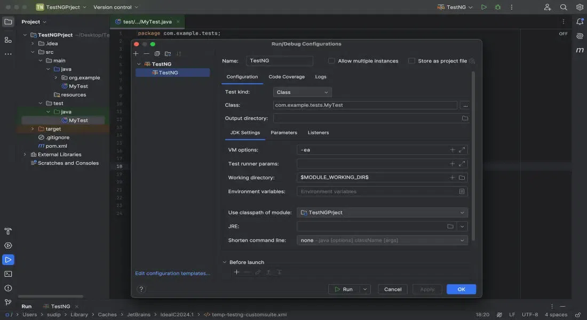
Task: Open the TestNG run configuration selector
Action: (455, 7)
